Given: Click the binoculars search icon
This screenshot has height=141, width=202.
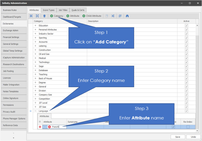Looking at the screenshot, I should click(x=127, y=16).
